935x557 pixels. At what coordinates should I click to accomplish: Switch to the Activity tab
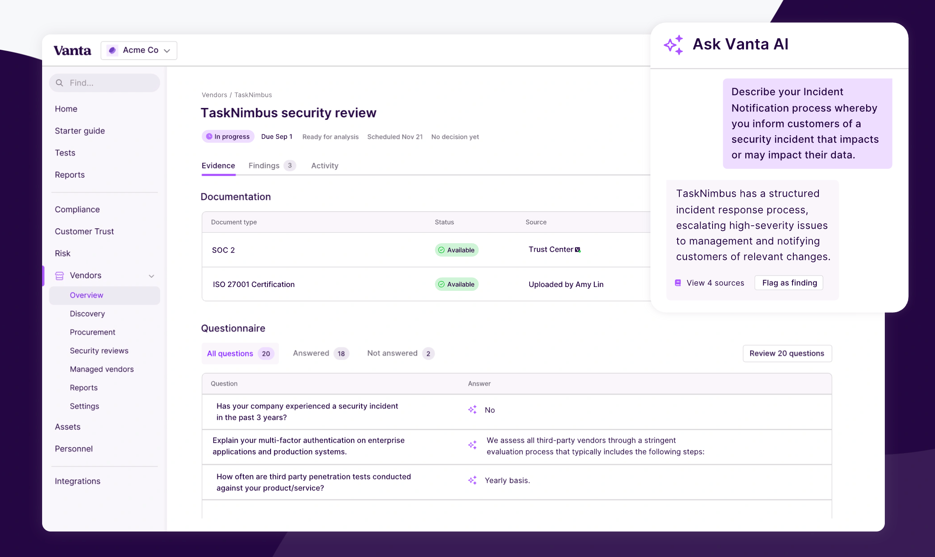[x=325, y=165]
